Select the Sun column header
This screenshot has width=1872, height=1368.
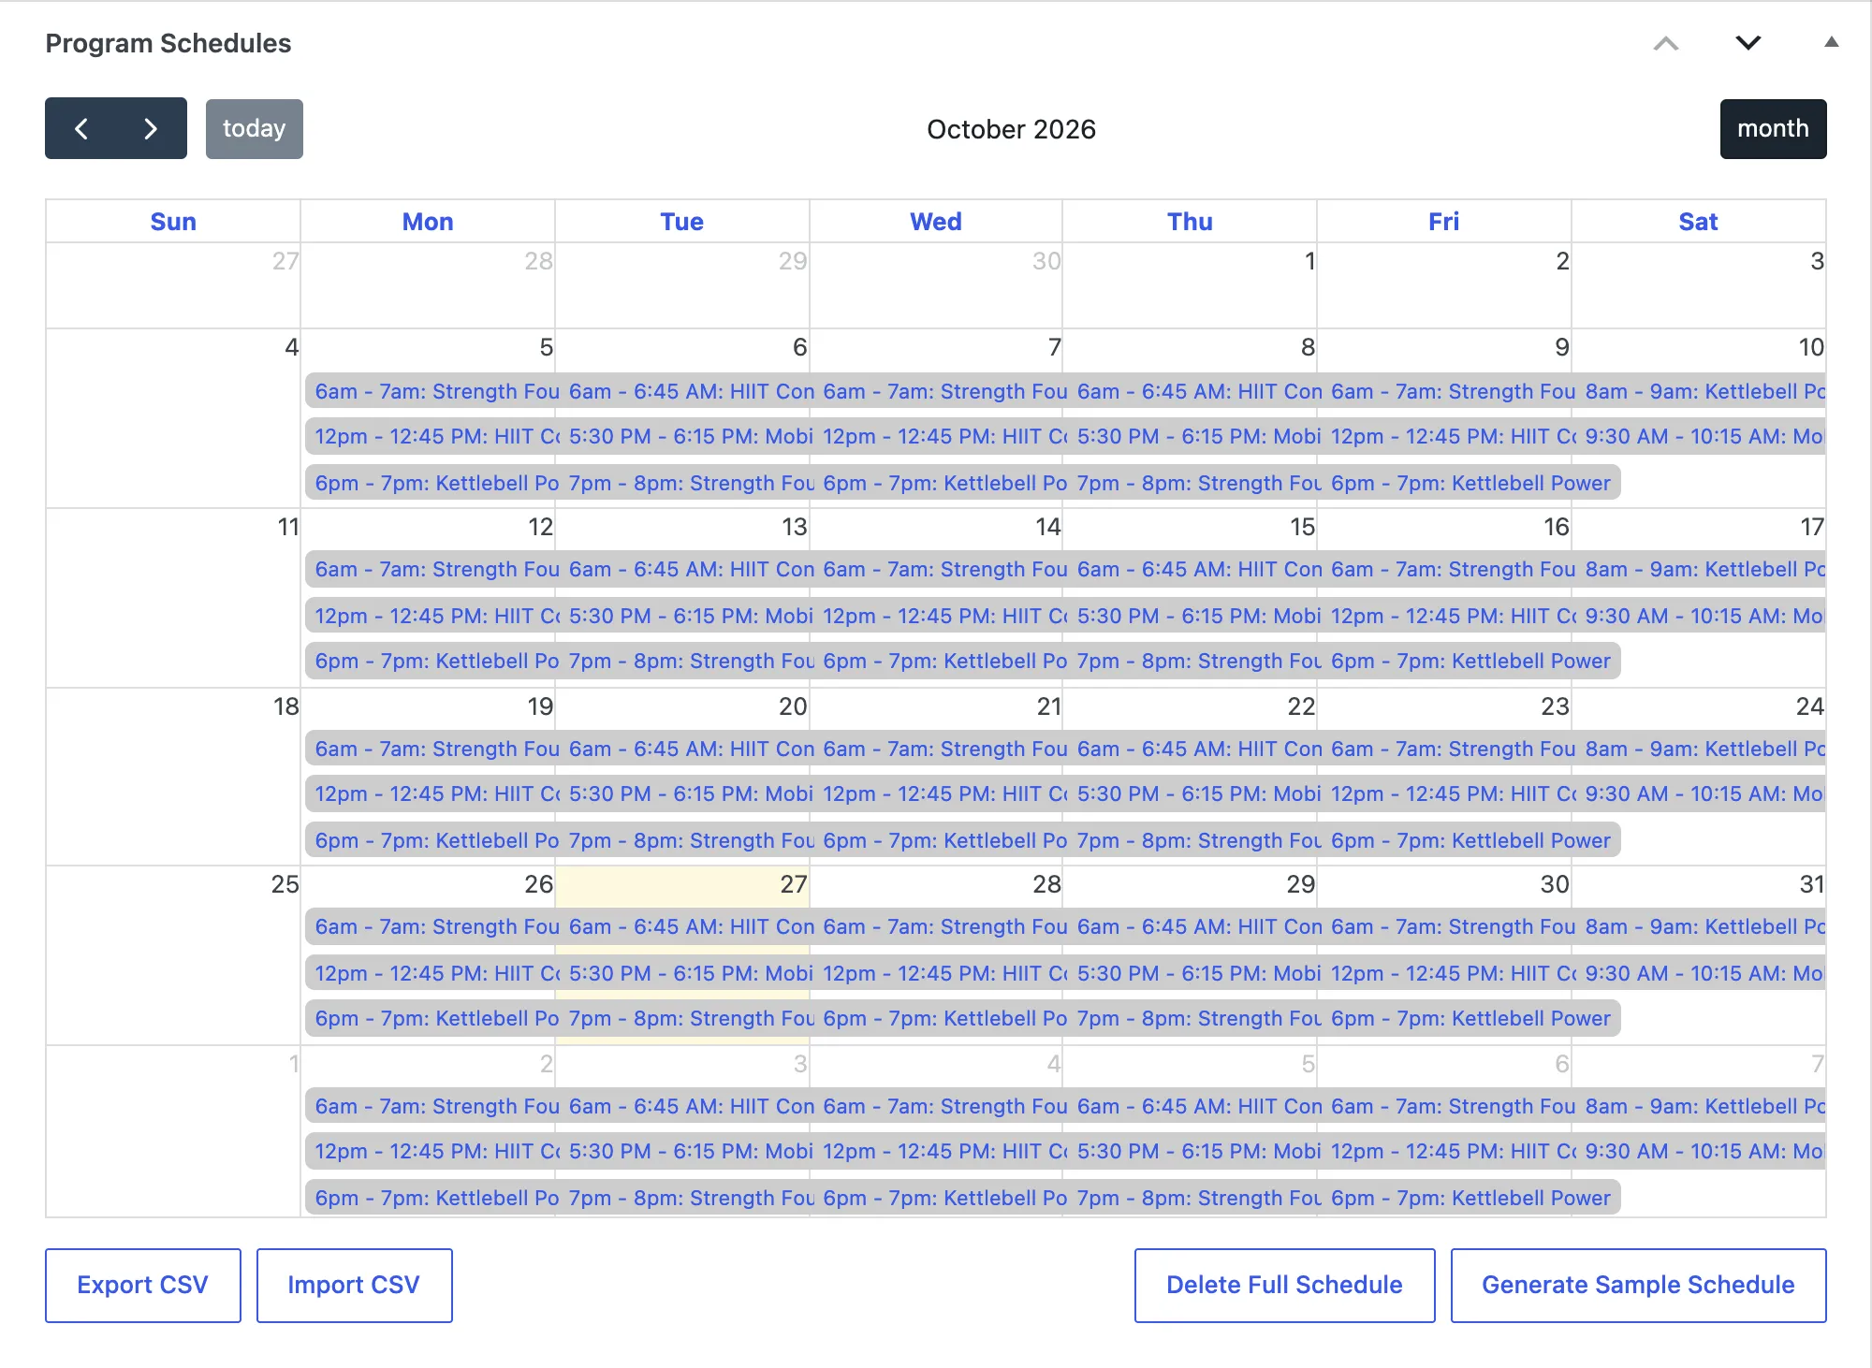pos(173,222)
